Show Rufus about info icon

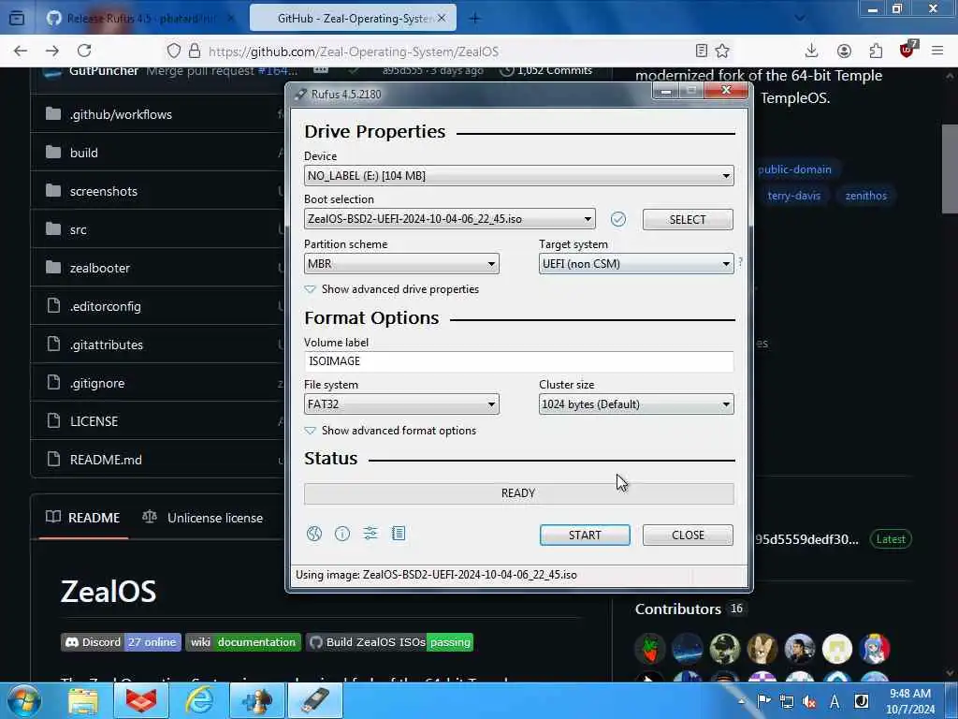(342, 534)
